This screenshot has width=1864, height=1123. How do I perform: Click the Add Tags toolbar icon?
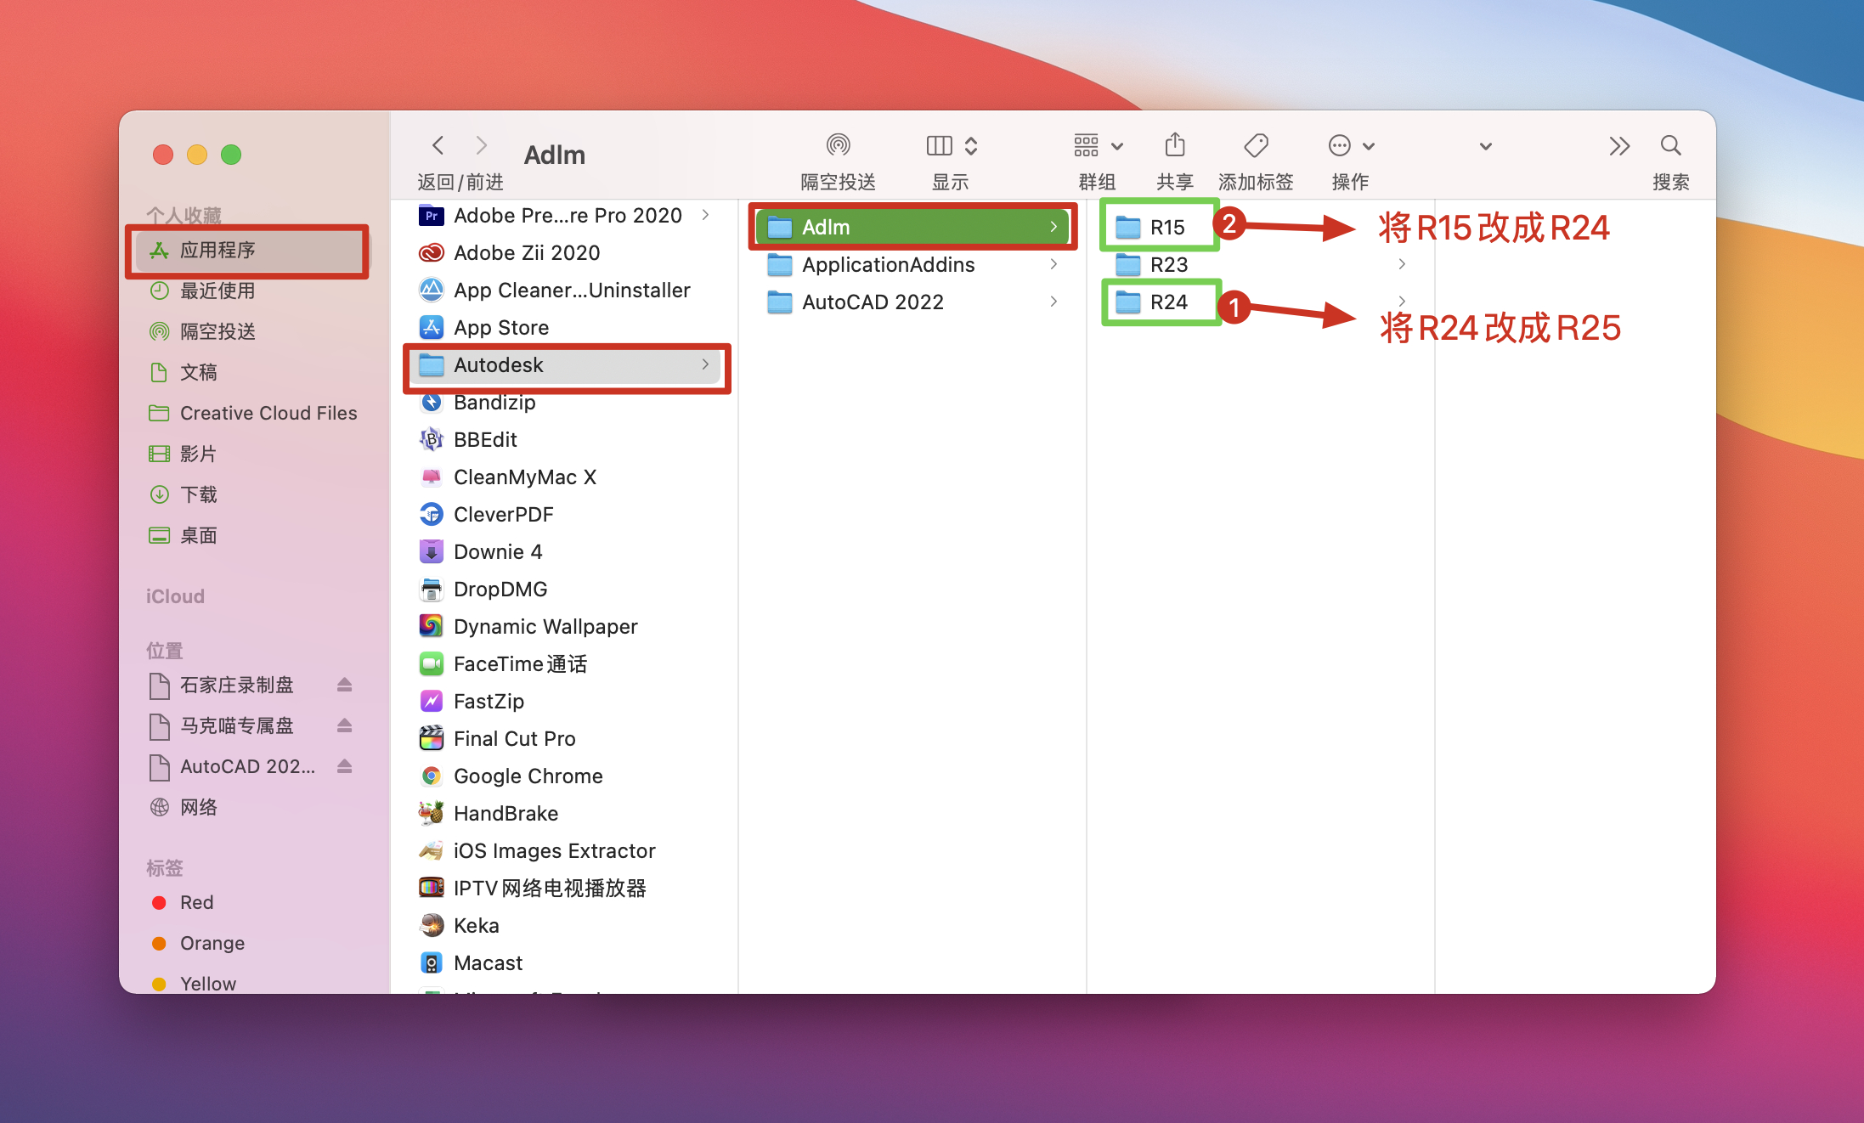1255,145
